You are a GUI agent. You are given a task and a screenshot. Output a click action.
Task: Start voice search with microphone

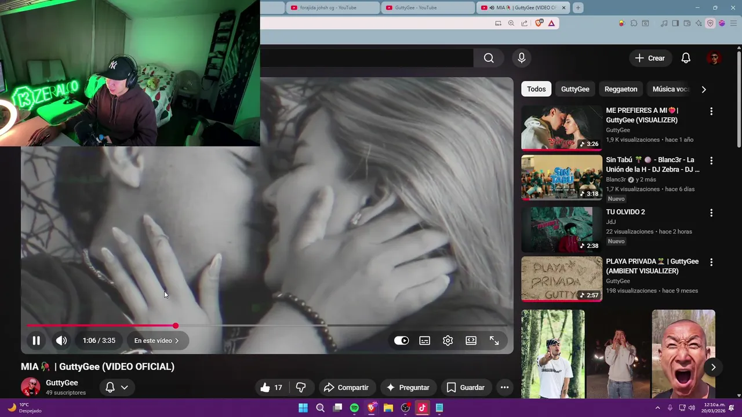tap(521, 58)
